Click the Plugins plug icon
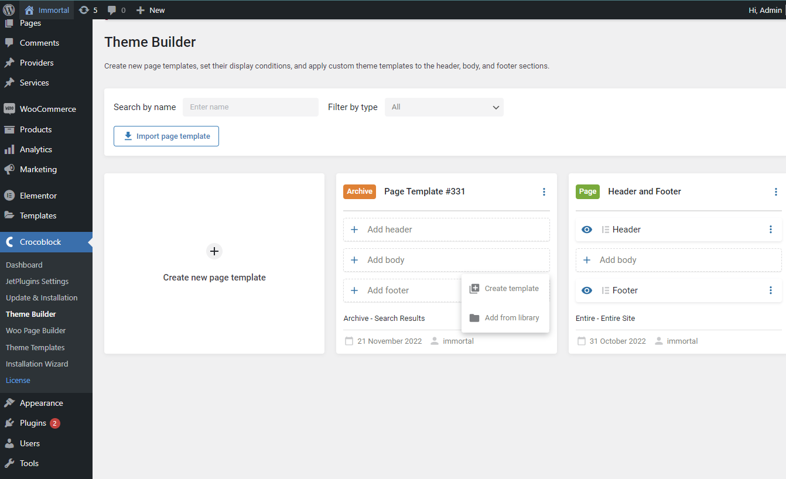The image size is (786, 479). 9,423
